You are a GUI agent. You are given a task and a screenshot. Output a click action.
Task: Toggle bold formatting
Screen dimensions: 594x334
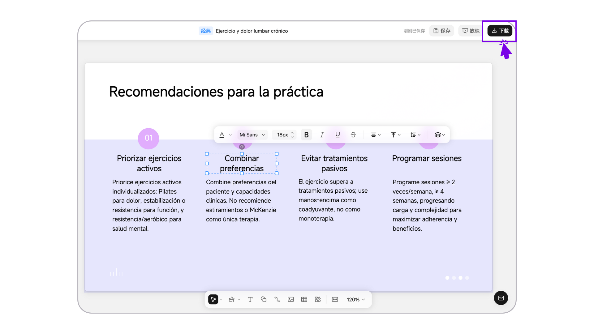click(x=306, y=135)
